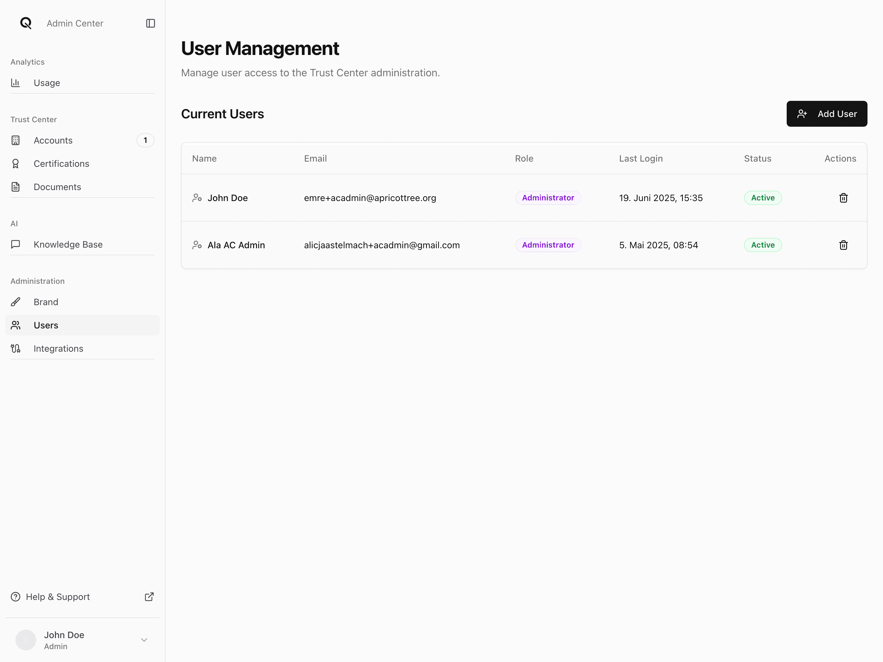
Task: Collapse the sidebar with the panel icon
Action: click(150, 23)
